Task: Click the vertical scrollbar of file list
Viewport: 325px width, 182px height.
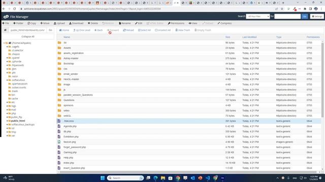Action: 322,79
